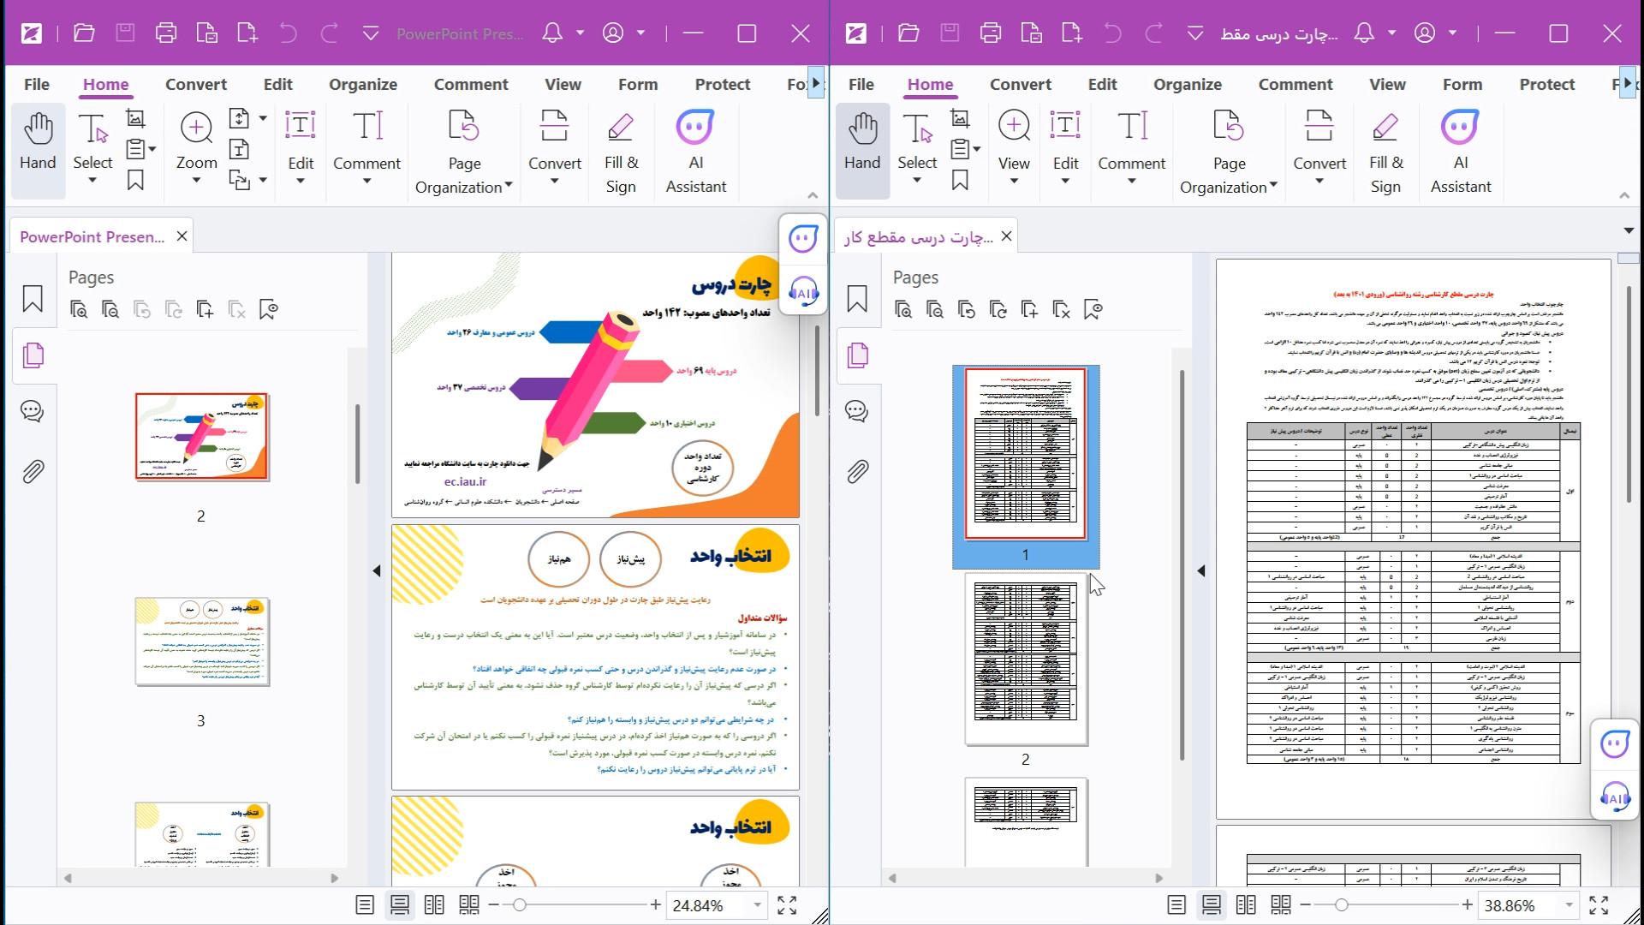Click full screen icon in left status bar

click(x=787, y=905)
